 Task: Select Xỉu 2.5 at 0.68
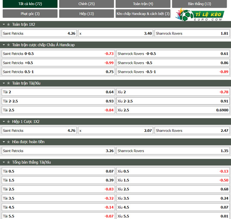coord(173,189)
